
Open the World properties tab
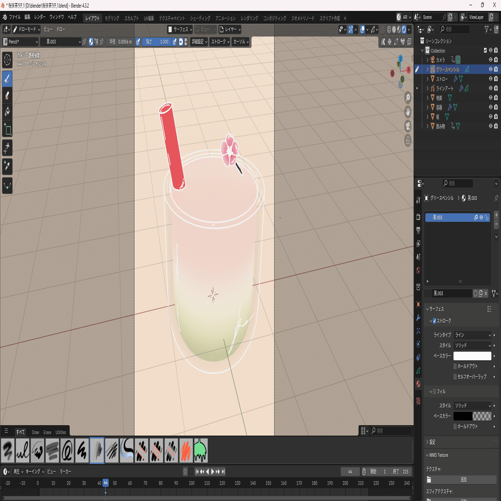[418, 270]
